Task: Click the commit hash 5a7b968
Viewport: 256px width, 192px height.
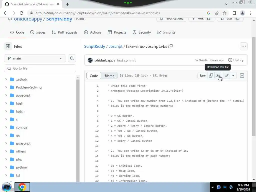Action: (x=201, y=60)
